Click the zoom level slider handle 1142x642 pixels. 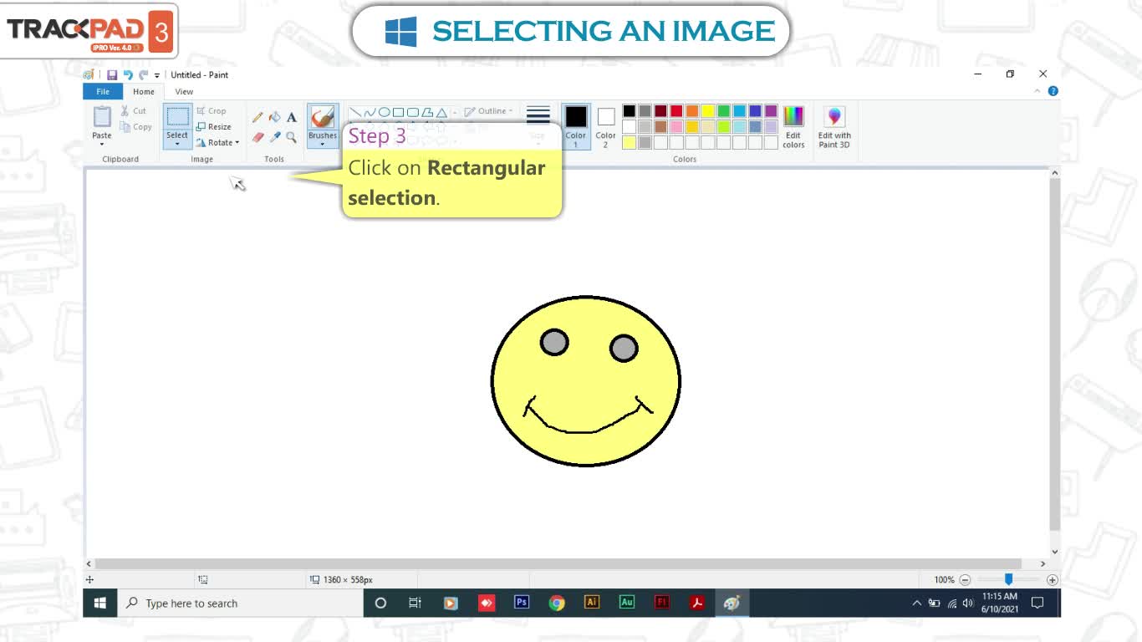pyautogui.click(x=1008, y=579)
